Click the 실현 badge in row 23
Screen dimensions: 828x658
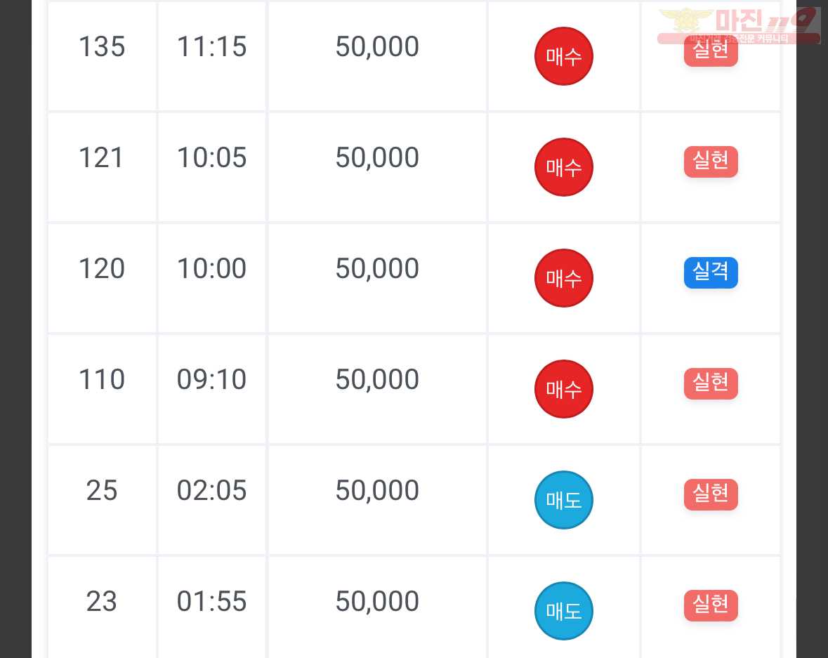coord(711,605)
